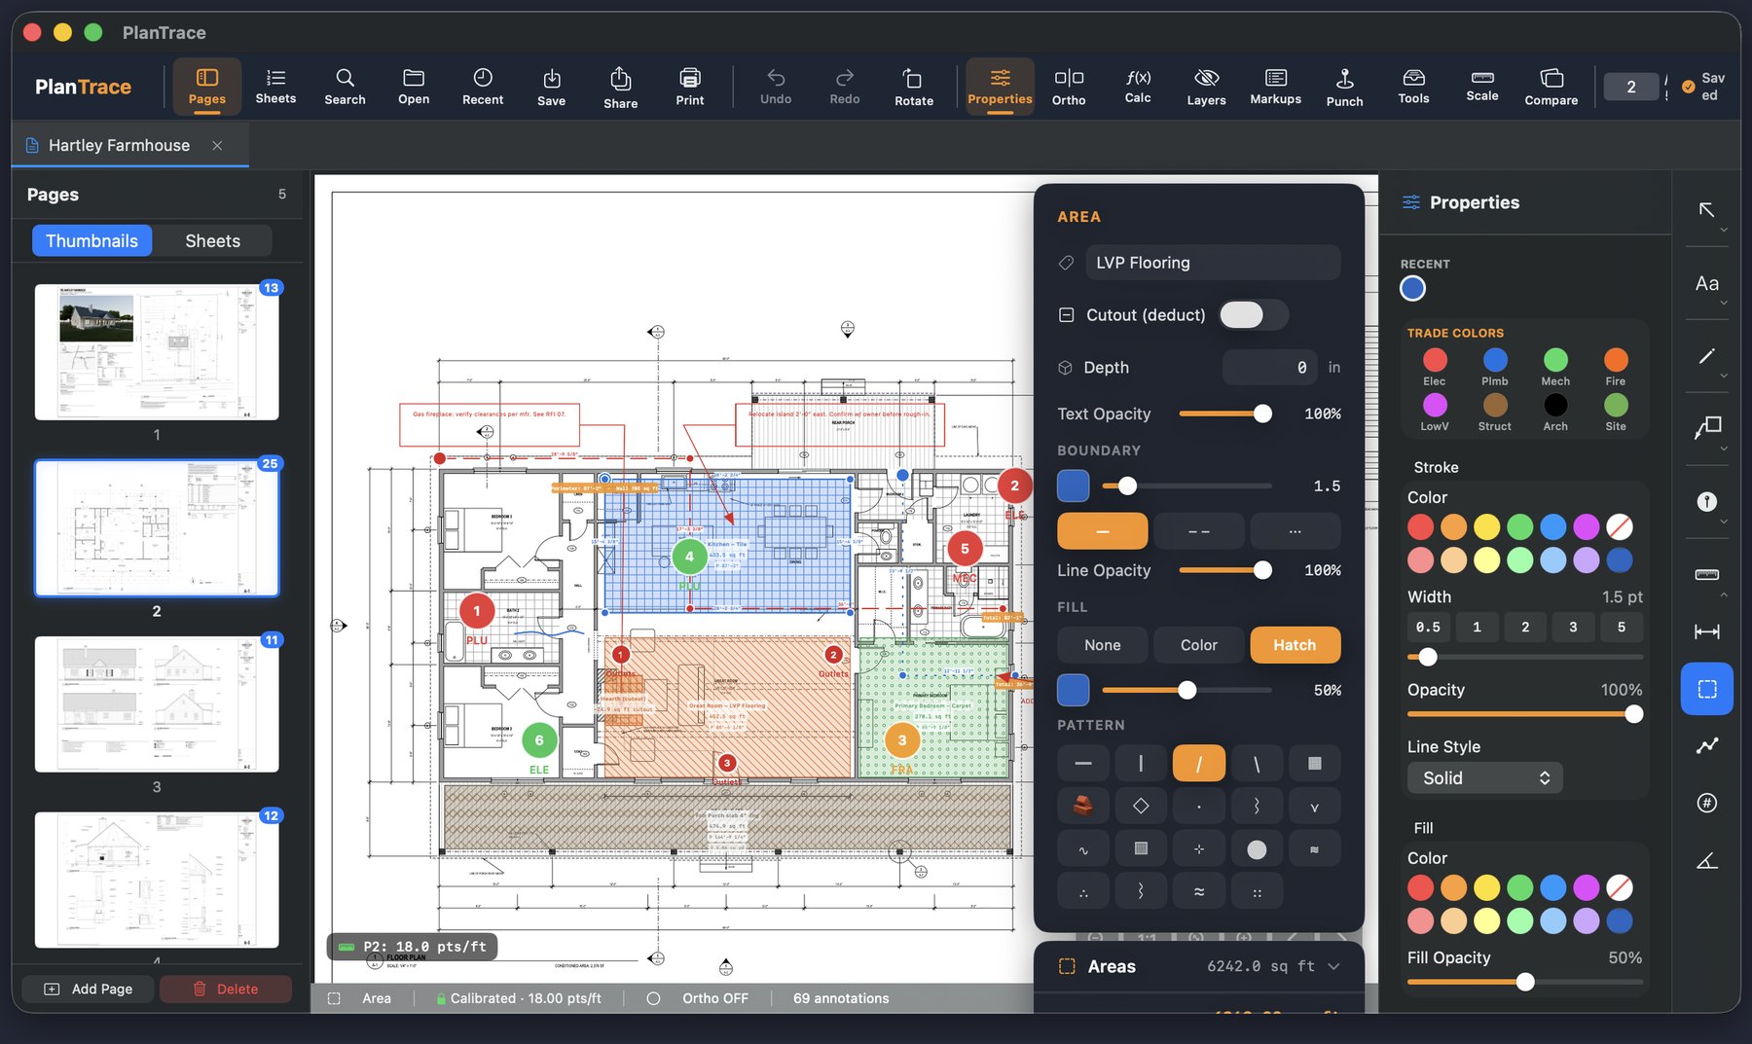Switch to the Sheets tab
Image resolution: width=1752 pixels, height=1044 pixels.
pos(212,240)
